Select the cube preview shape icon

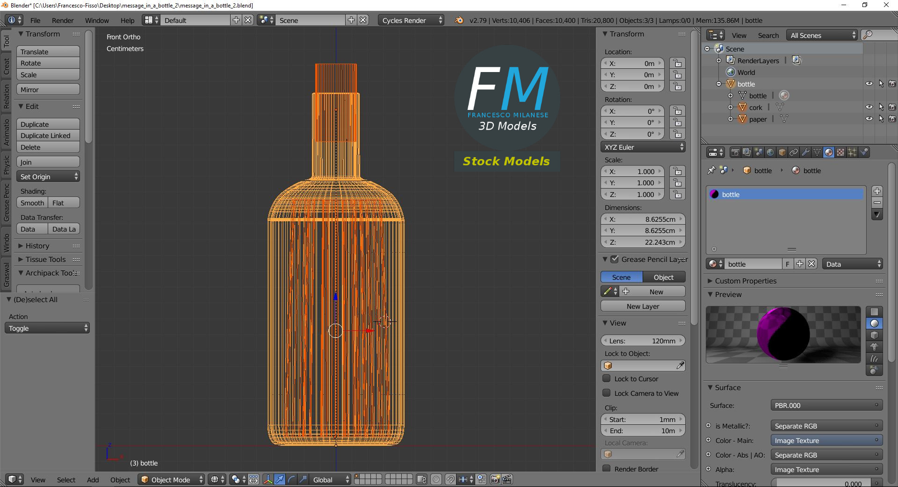click(874, 335)
